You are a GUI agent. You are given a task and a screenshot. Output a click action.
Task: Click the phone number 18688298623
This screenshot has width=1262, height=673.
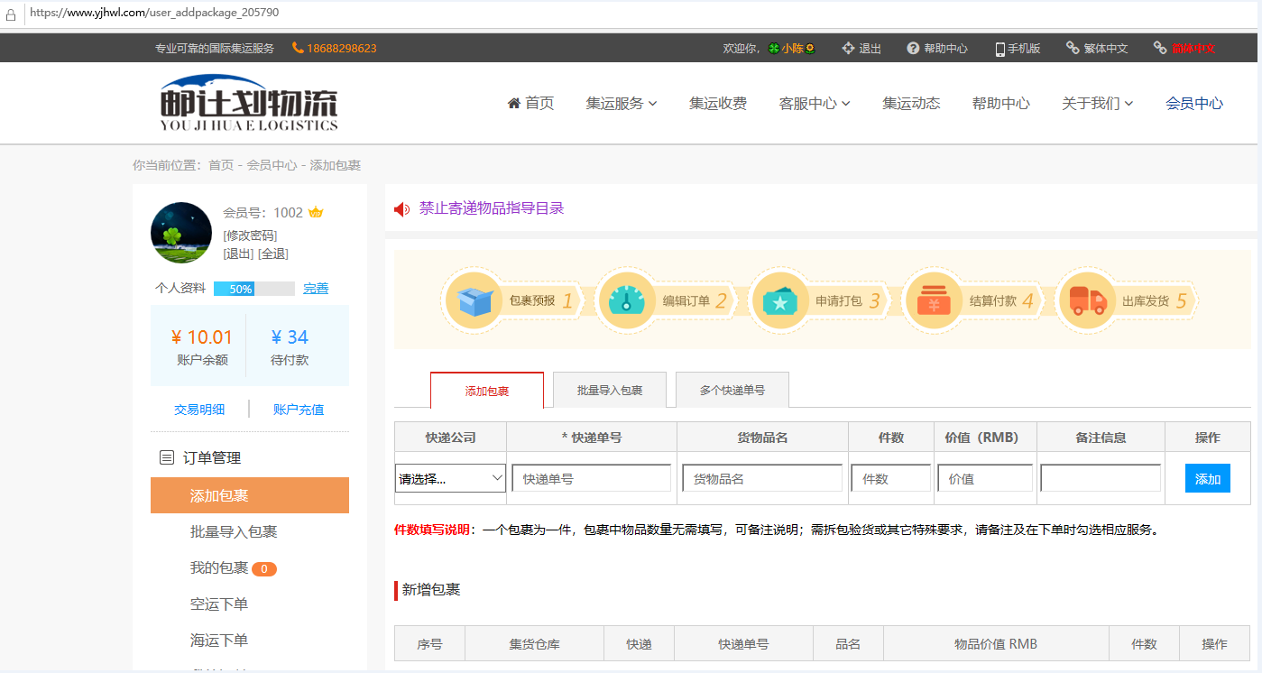(x=342, y=49)
